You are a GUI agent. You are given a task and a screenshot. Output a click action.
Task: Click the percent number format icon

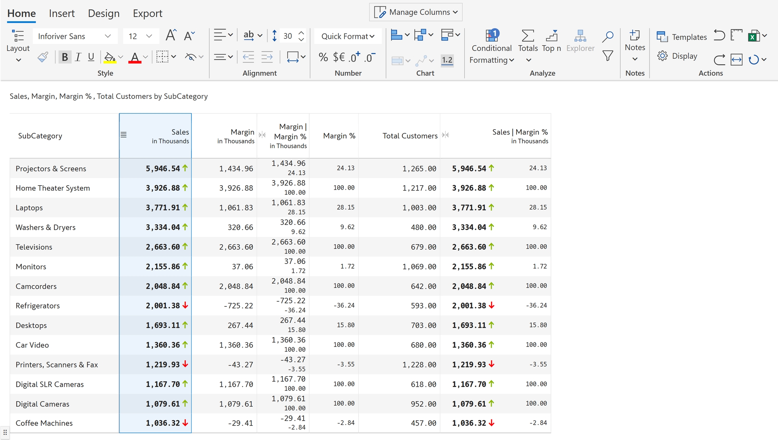[323, 57]
